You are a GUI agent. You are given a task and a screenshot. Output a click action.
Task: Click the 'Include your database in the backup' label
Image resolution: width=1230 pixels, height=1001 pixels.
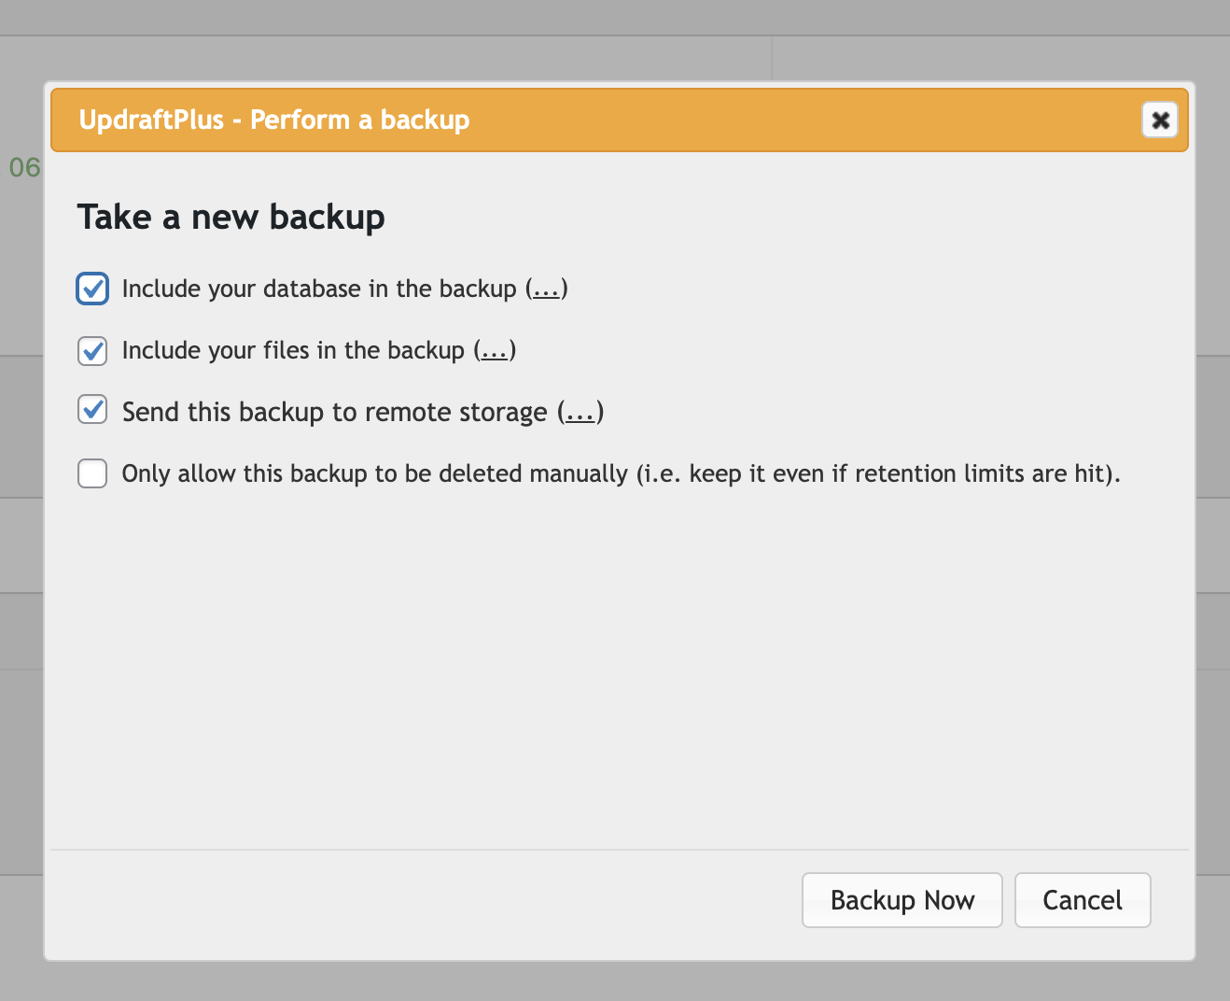pos(319,289)
